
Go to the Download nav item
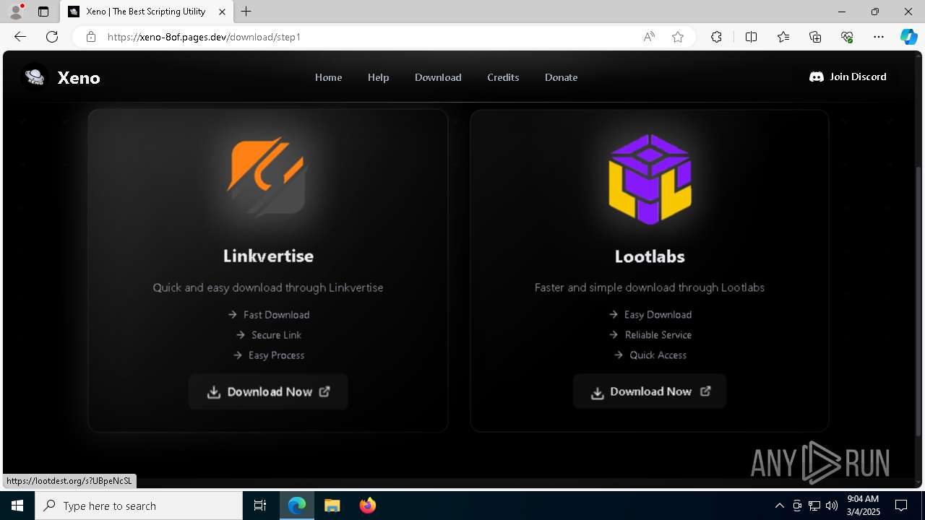coord(438,77)
